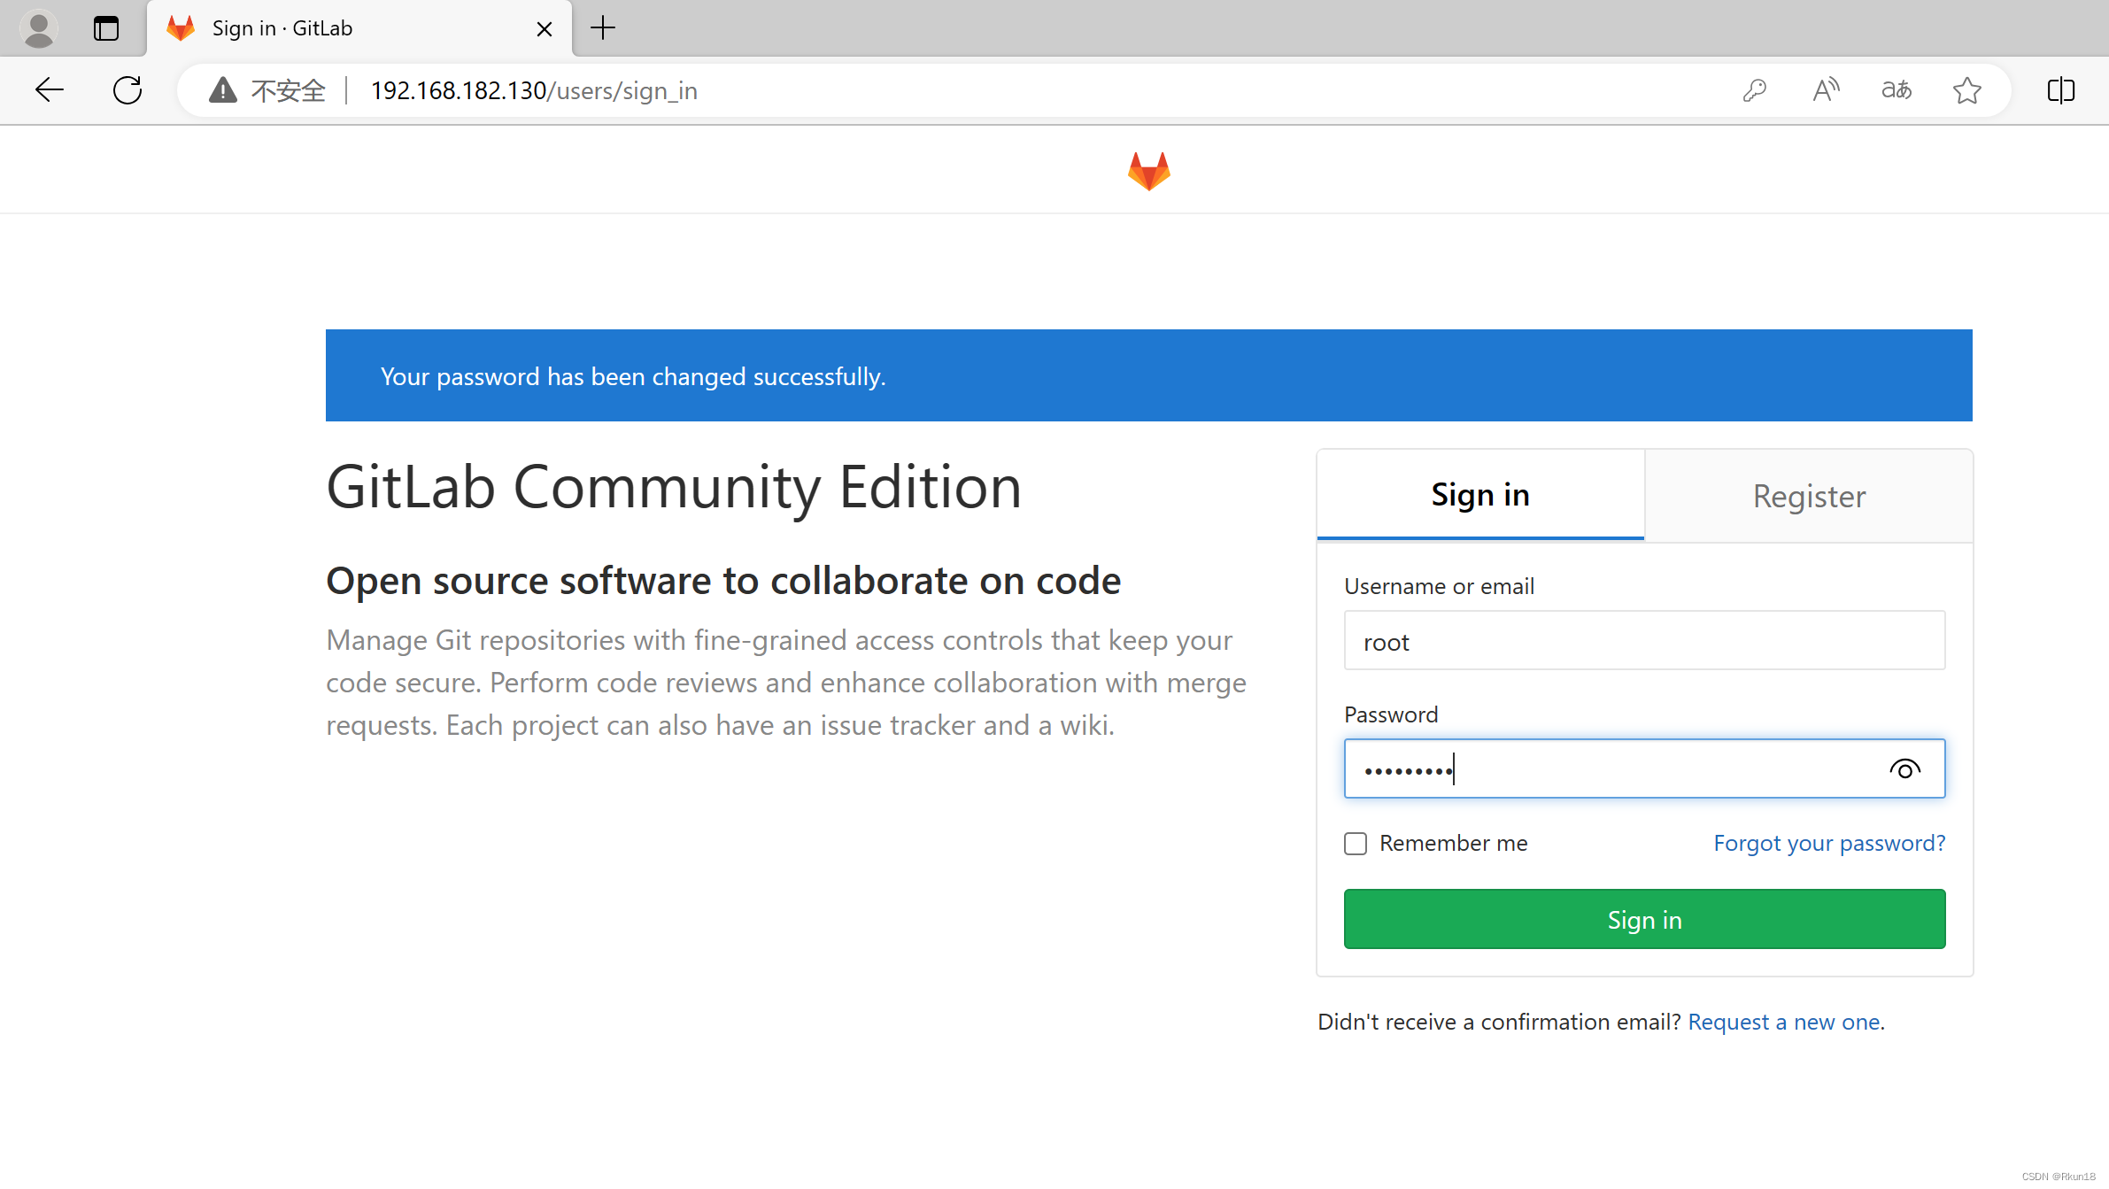
Task: Click the green Sign in button
Action: tap(1644, 919)
